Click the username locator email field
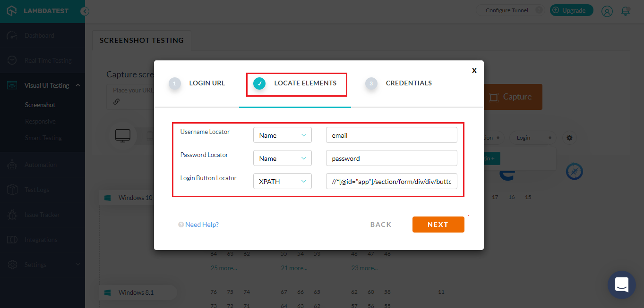 (391, 135)
